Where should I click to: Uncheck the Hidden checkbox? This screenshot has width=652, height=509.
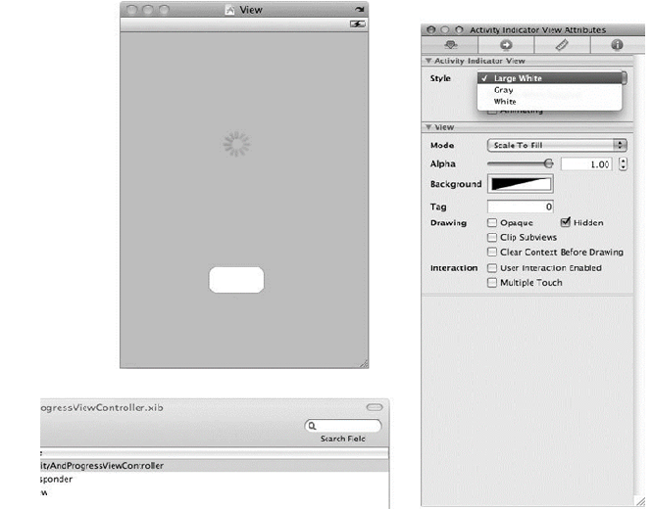point(566,223)
